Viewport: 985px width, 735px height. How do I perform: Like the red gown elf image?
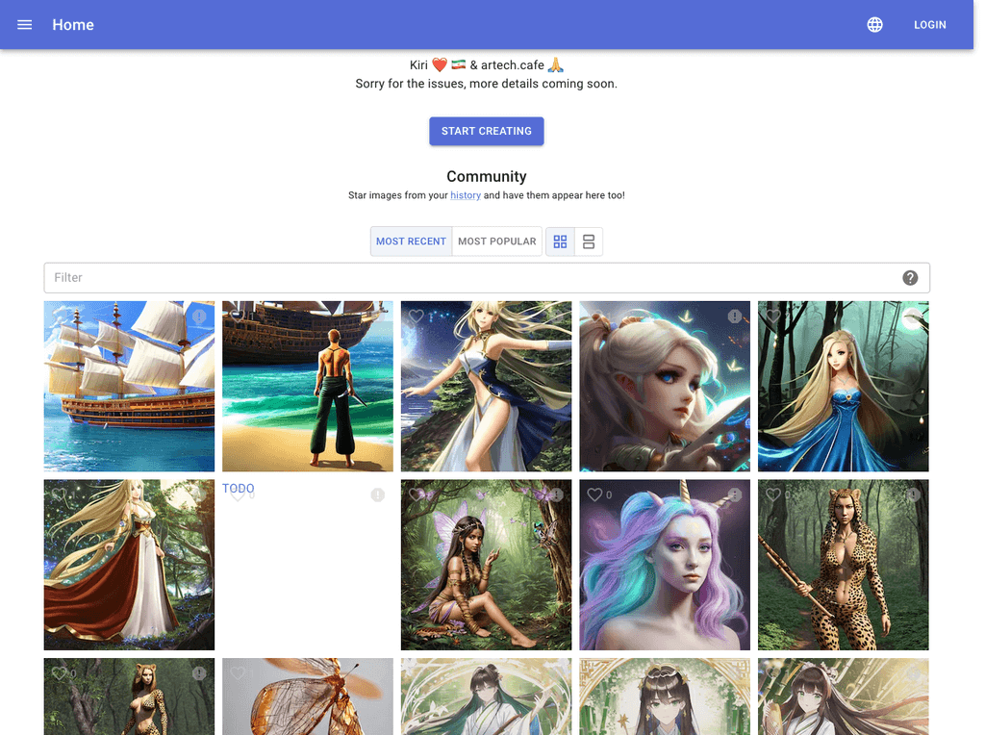point(59,495)
